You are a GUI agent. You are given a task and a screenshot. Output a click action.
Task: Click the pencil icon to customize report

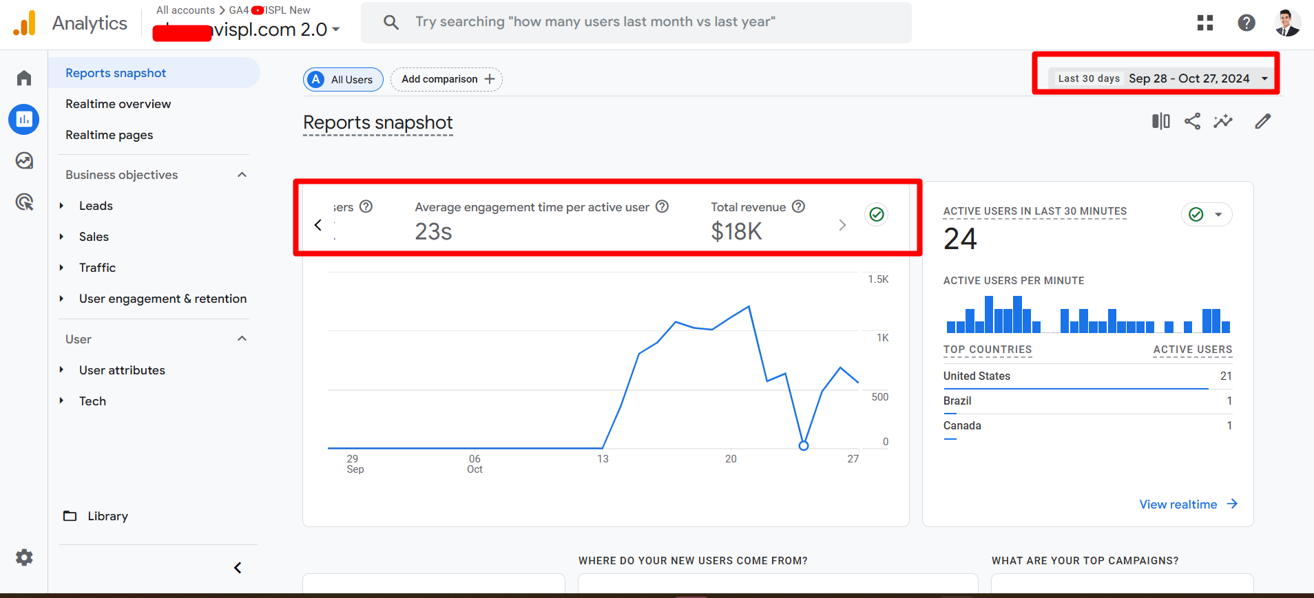[x=1262, y=122]
